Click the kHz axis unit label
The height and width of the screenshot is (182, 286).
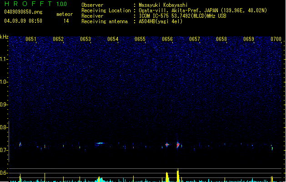coord(4,37)
